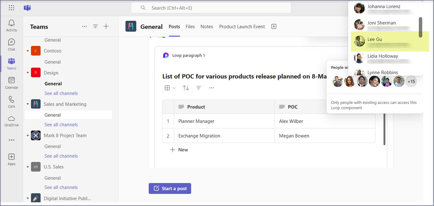
Task: Open the filter icon in Teams list header
Action: (95, 27)
